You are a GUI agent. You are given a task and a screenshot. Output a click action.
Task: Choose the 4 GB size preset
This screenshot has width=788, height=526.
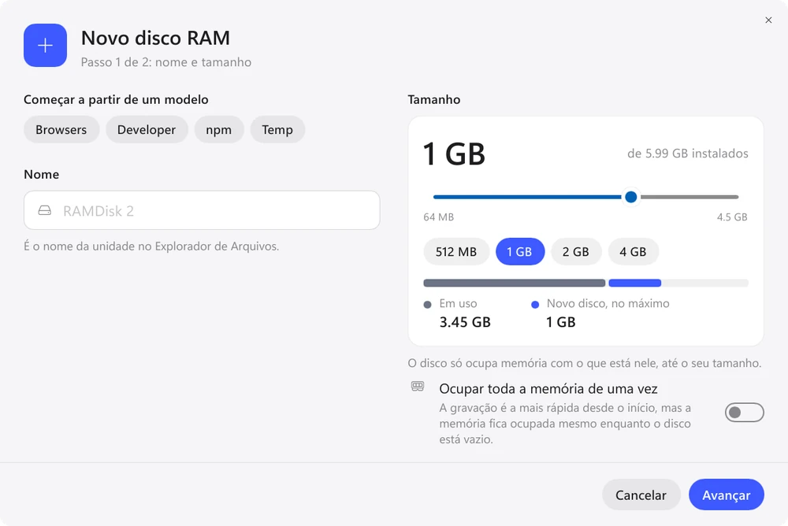[634, 252]
